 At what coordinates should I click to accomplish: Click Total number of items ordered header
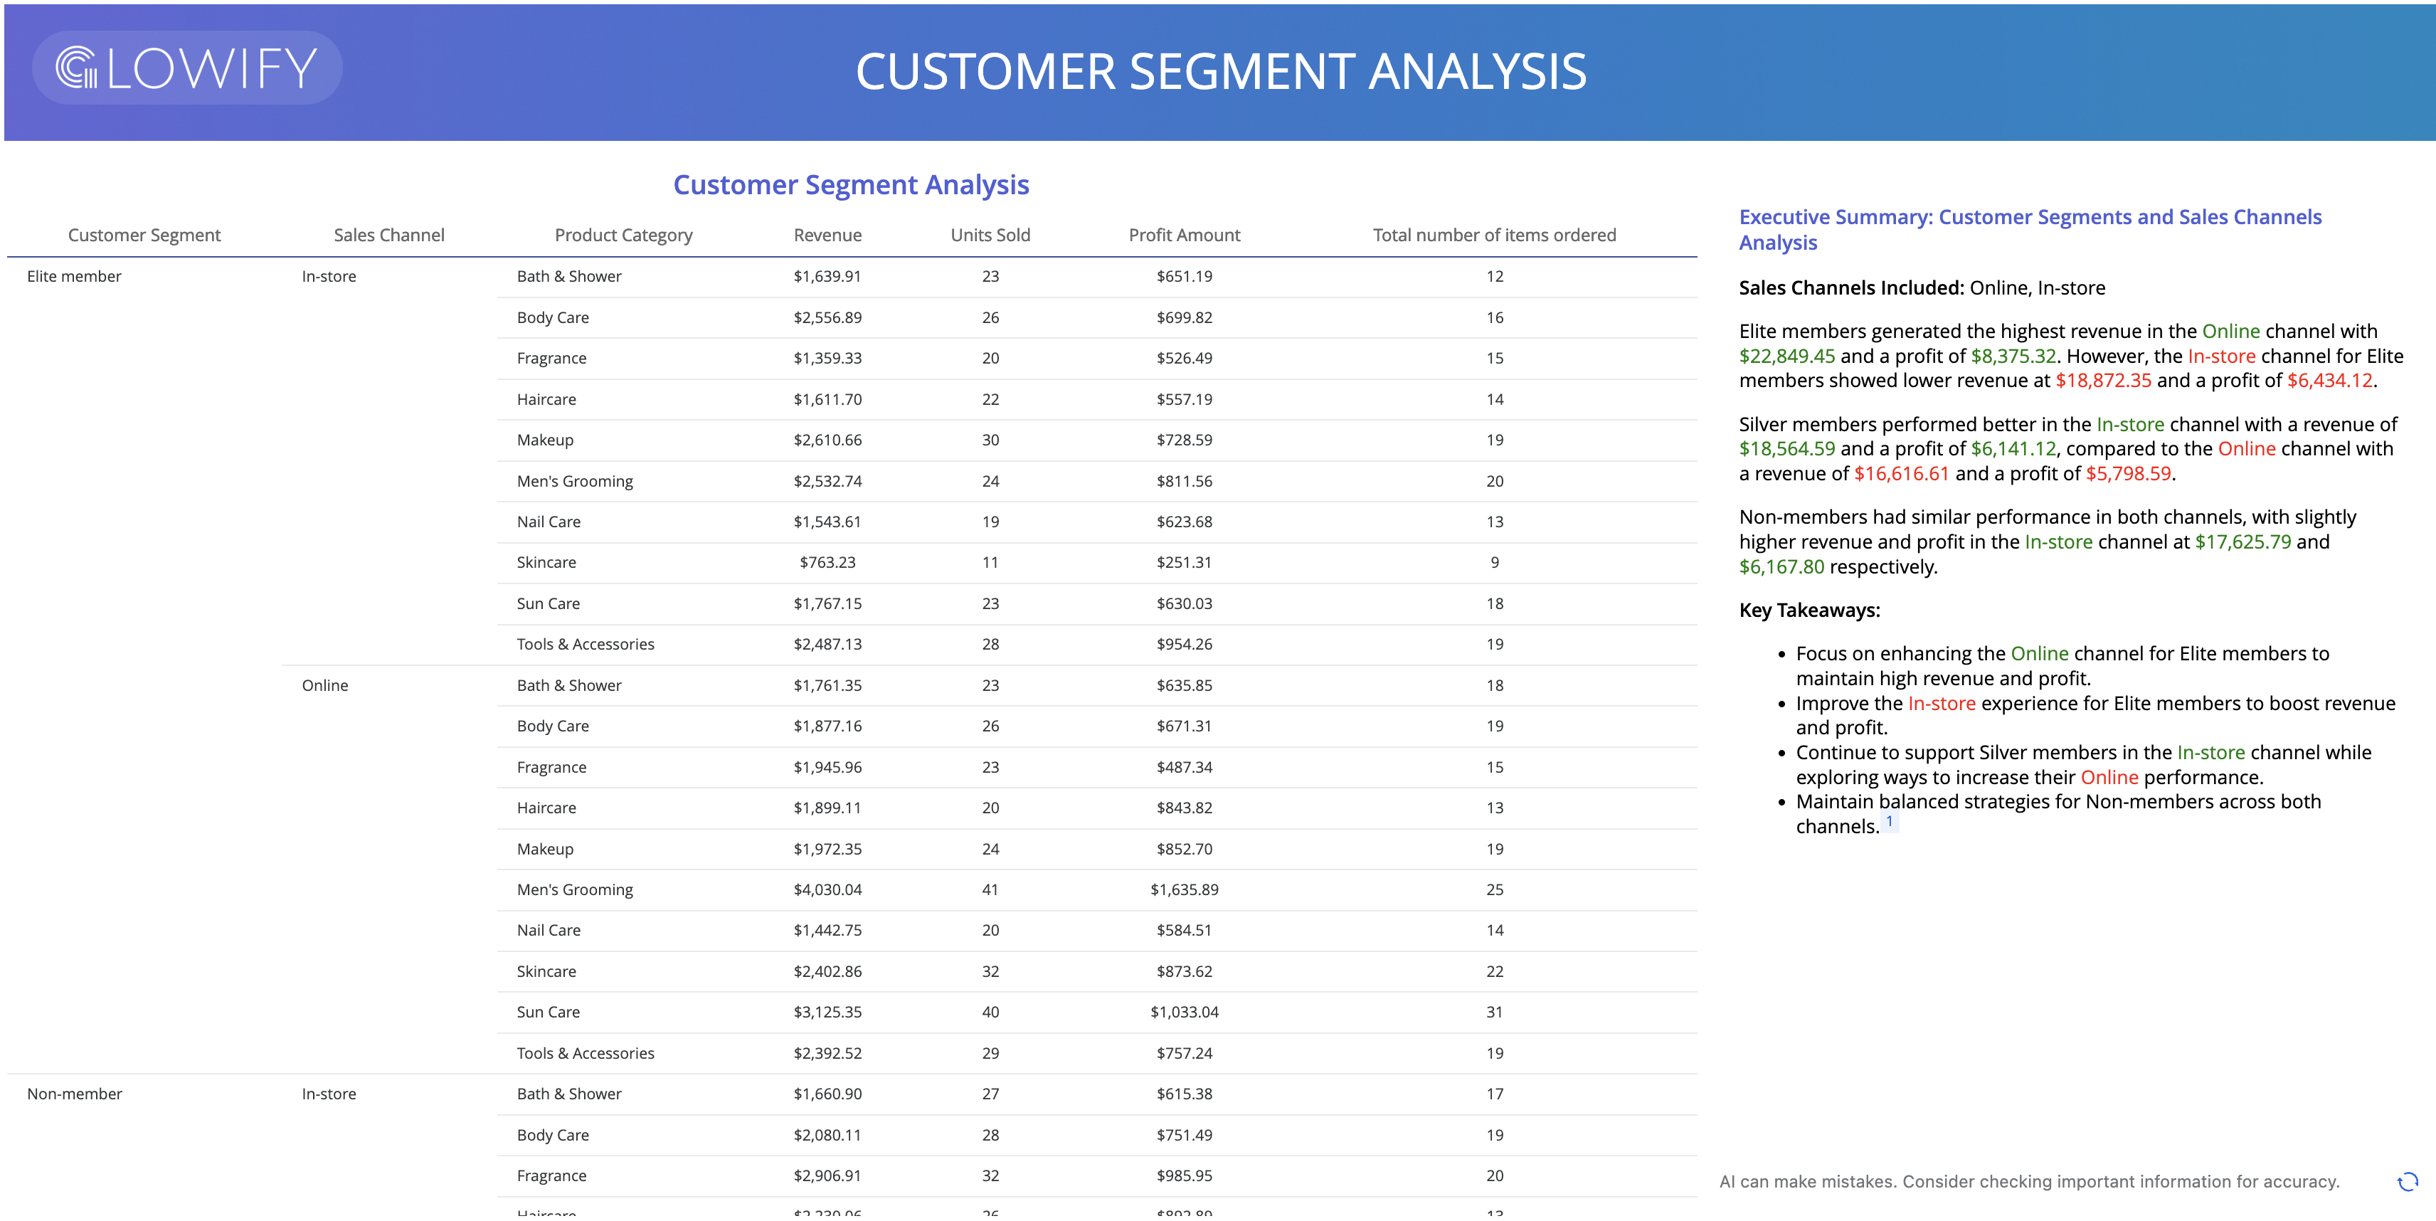(1494, 235)
